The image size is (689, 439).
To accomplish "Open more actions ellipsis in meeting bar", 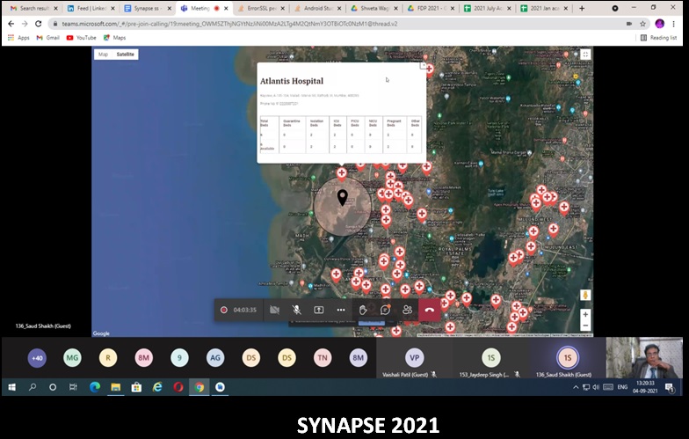I will click(x=341, y=310).
